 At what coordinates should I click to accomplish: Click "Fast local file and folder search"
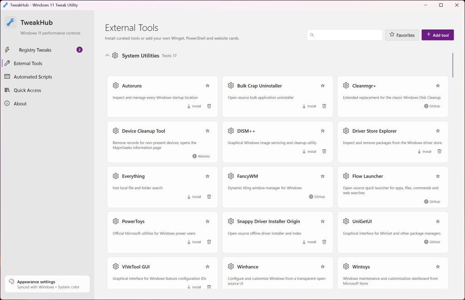138,188
